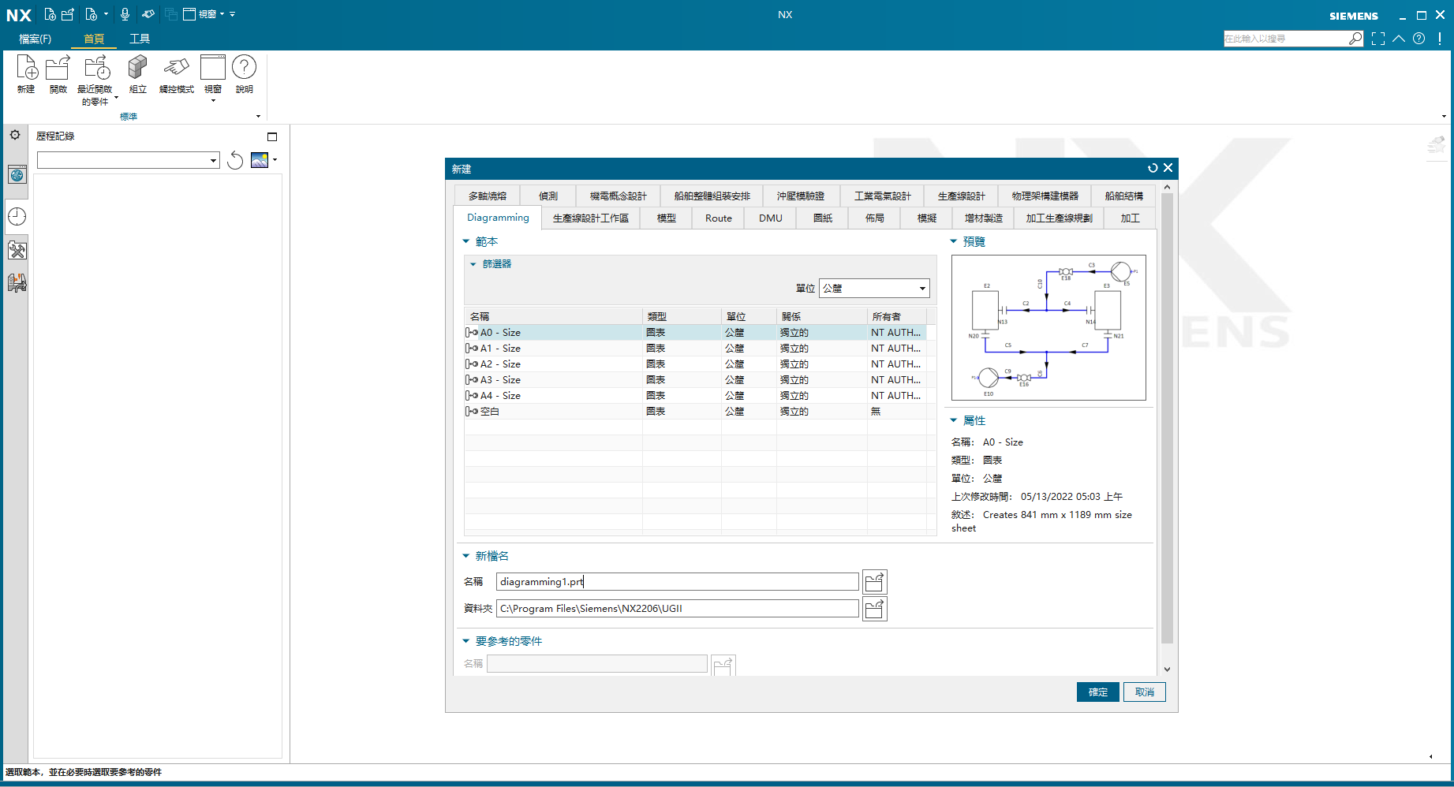Sort templates by 所有者 column header
This screenshot has height=787, width=1454.
pyautogui.click(x=897, y=316)
